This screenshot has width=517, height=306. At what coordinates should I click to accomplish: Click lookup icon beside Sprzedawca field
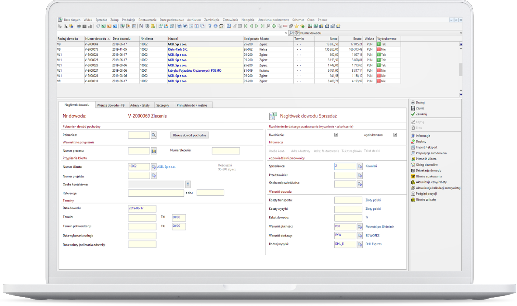coord(360,167)
